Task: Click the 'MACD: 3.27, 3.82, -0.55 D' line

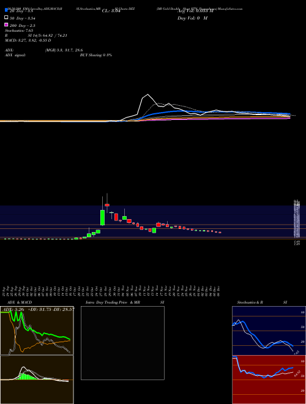Action: click(x=28, y=40)
